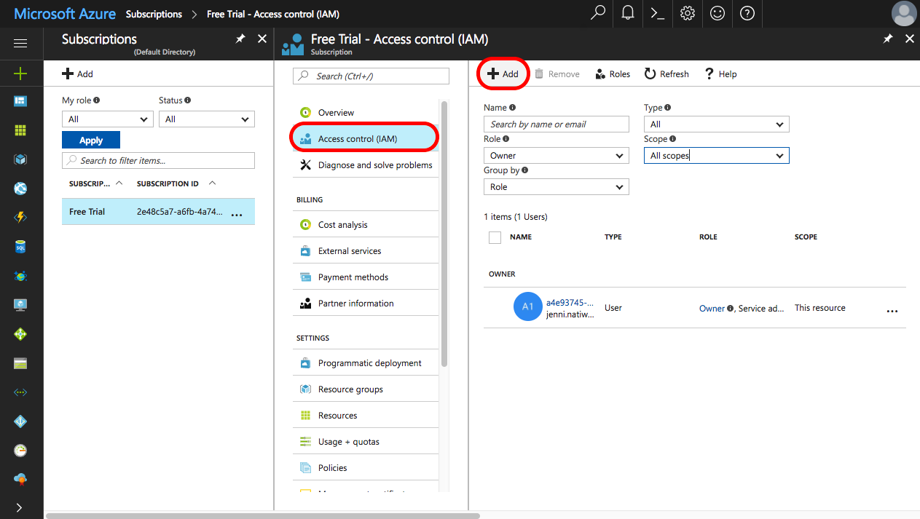Open the search icon in the top bar

[598, 13]
